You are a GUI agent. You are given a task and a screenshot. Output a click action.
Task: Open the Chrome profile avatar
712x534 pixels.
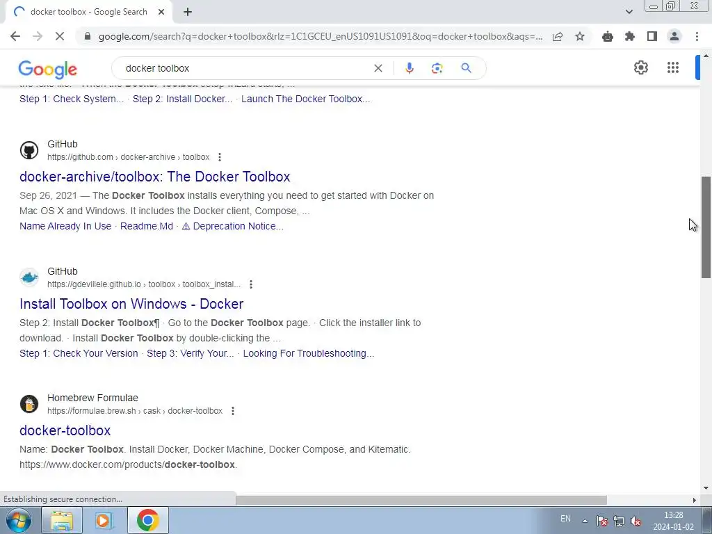(674, 36)
